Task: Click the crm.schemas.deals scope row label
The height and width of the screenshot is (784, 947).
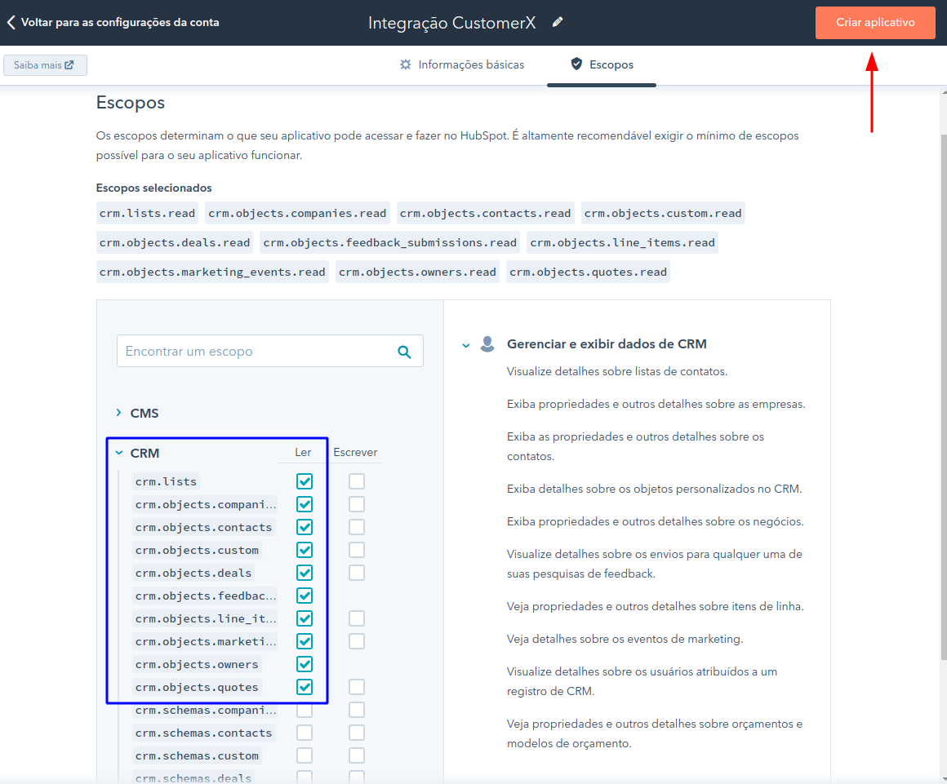Action: pyautogui.click(x=193, y=778)
